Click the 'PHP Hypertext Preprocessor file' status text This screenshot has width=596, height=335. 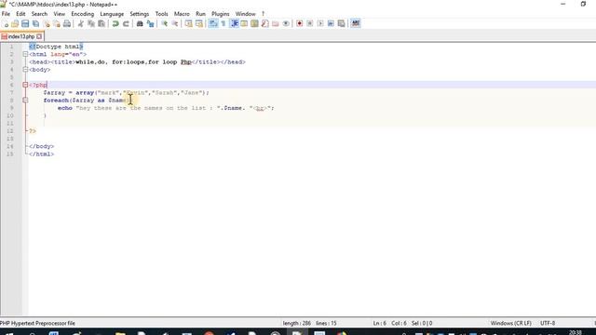click(37, 323)
